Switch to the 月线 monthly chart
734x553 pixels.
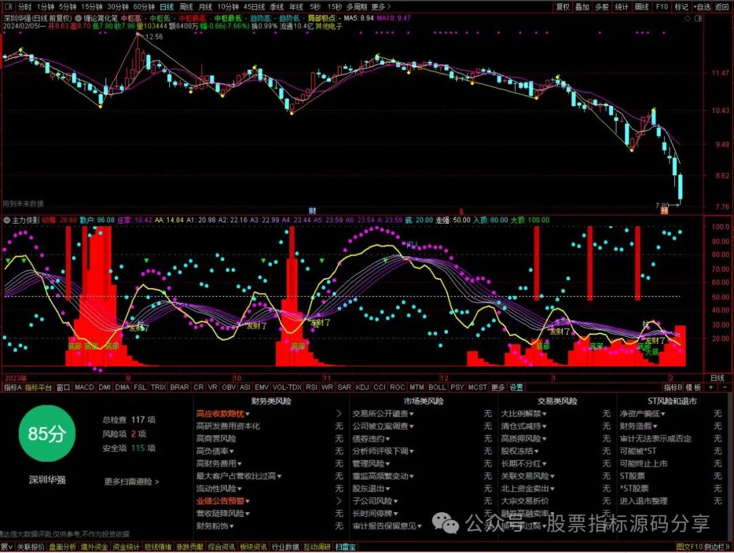coord(205,7)
